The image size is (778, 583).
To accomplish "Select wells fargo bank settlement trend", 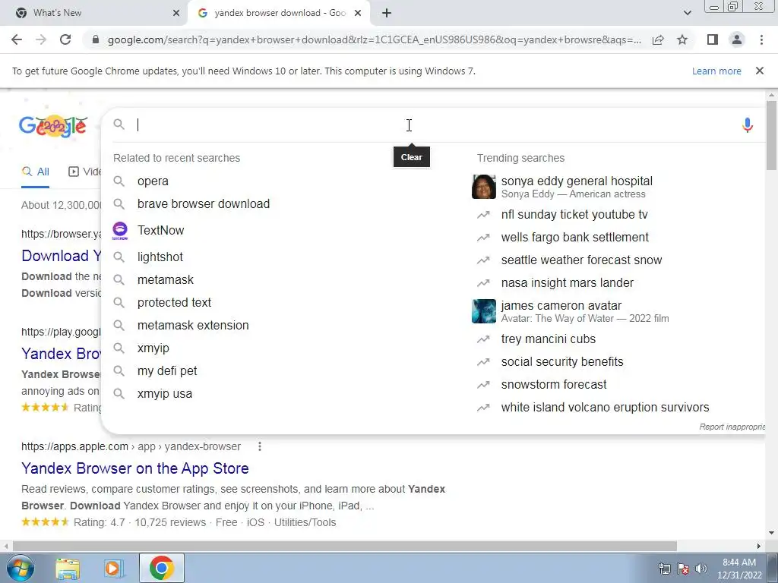I will pos(574,237).
